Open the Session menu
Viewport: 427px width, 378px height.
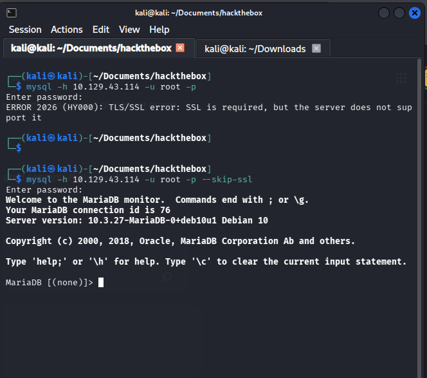tap(25, 30)
